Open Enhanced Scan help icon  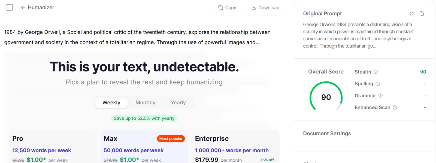[x=395, y=107]
